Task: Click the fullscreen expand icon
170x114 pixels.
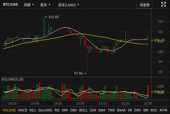Action: 164,4
